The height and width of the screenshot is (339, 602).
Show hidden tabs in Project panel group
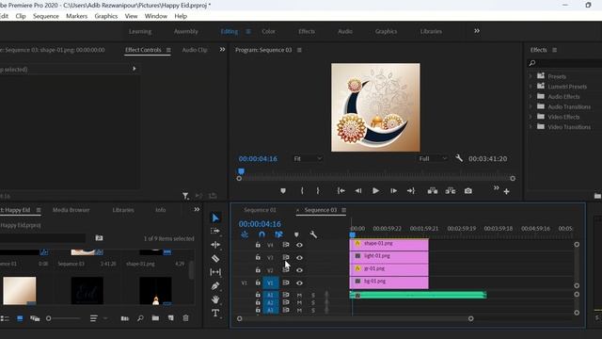197,209
